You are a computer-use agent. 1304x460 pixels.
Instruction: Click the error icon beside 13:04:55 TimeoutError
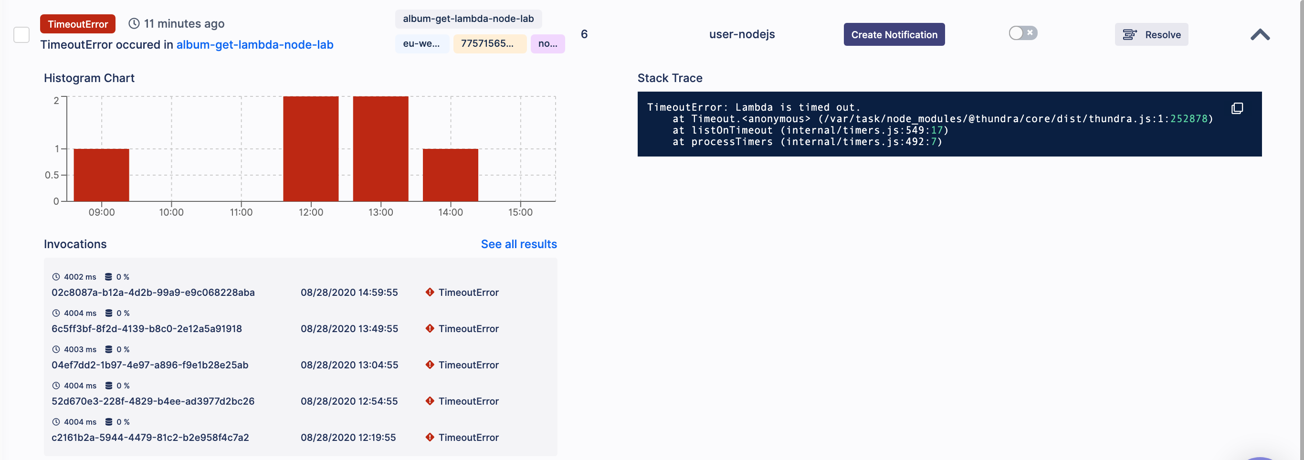click(x=430, y=365)
